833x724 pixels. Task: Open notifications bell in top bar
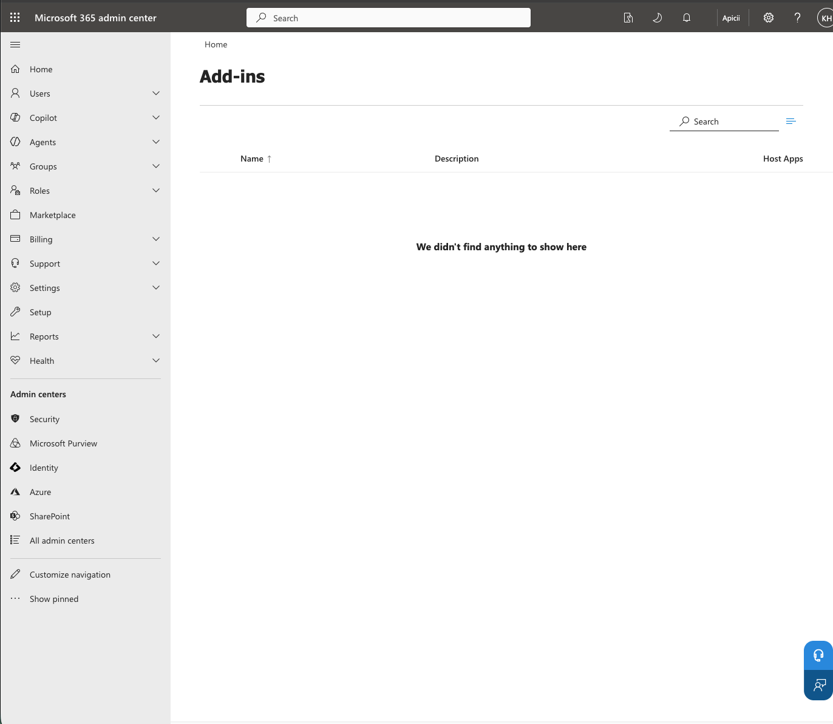[687, 18]
